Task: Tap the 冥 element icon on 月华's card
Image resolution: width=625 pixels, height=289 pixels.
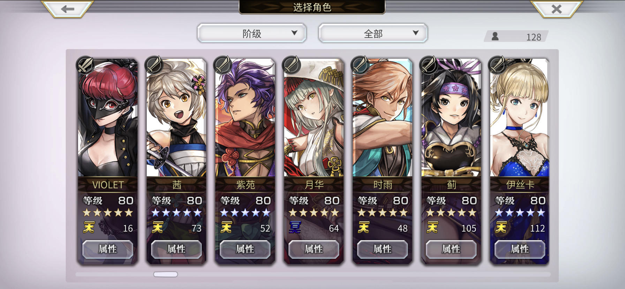Action: pyautogui.click(x=295, y=228)
